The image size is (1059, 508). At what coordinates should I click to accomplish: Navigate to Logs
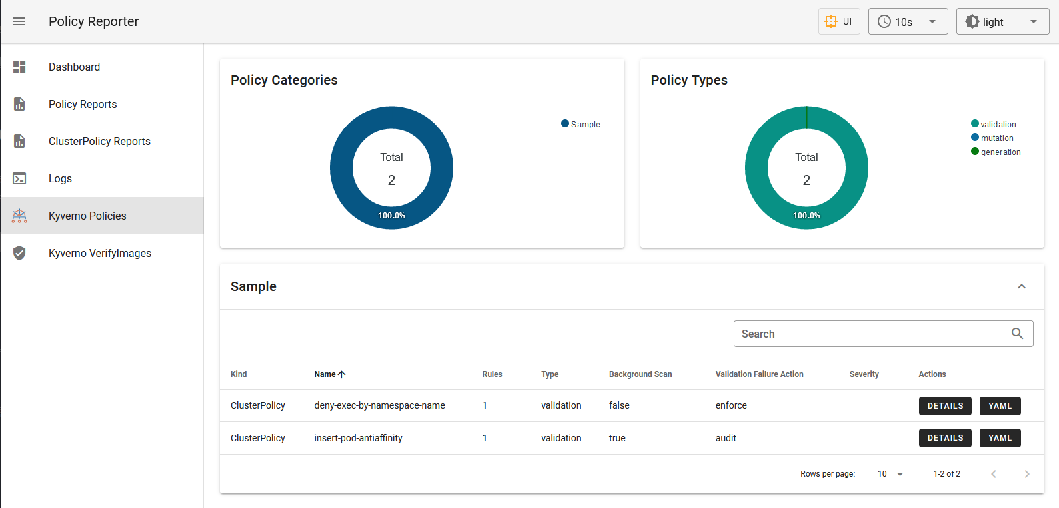pyautogui.click(x=102, y=178)
